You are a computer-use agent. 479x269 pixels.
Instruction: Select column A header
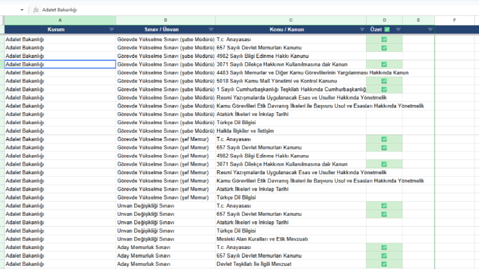pyautogui.click(x=60, y=20)
